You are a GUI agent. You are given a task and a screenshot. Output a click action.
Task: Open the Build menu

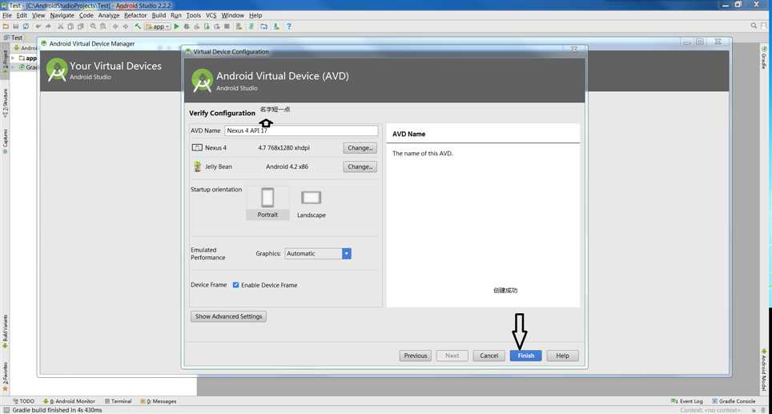point(159,15)
